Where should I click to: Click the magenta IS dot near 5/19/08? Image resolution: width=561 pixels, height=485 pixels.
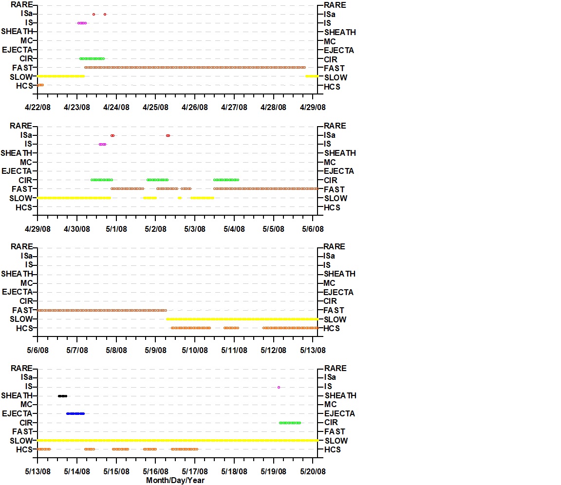279,387
